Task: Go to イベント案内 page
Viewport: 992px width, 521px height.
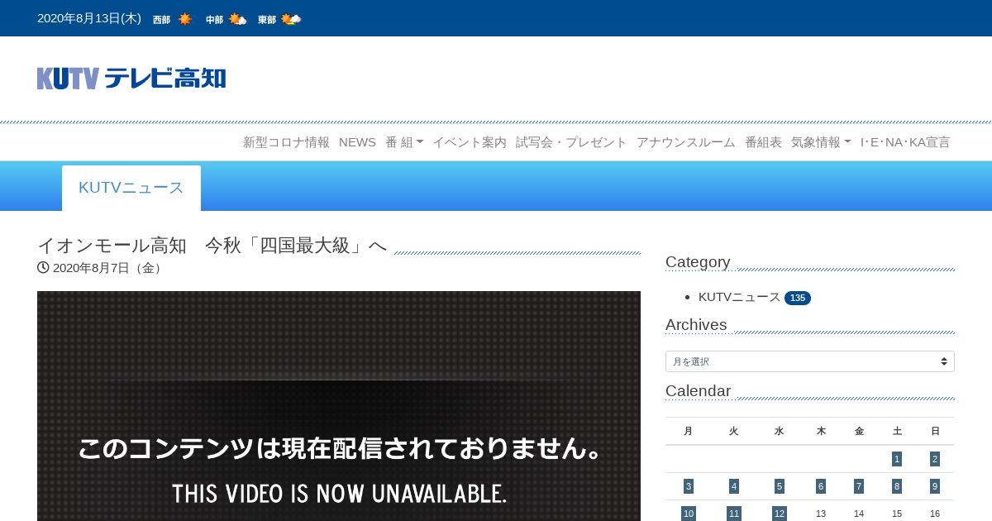Action: tap(470, 142)
